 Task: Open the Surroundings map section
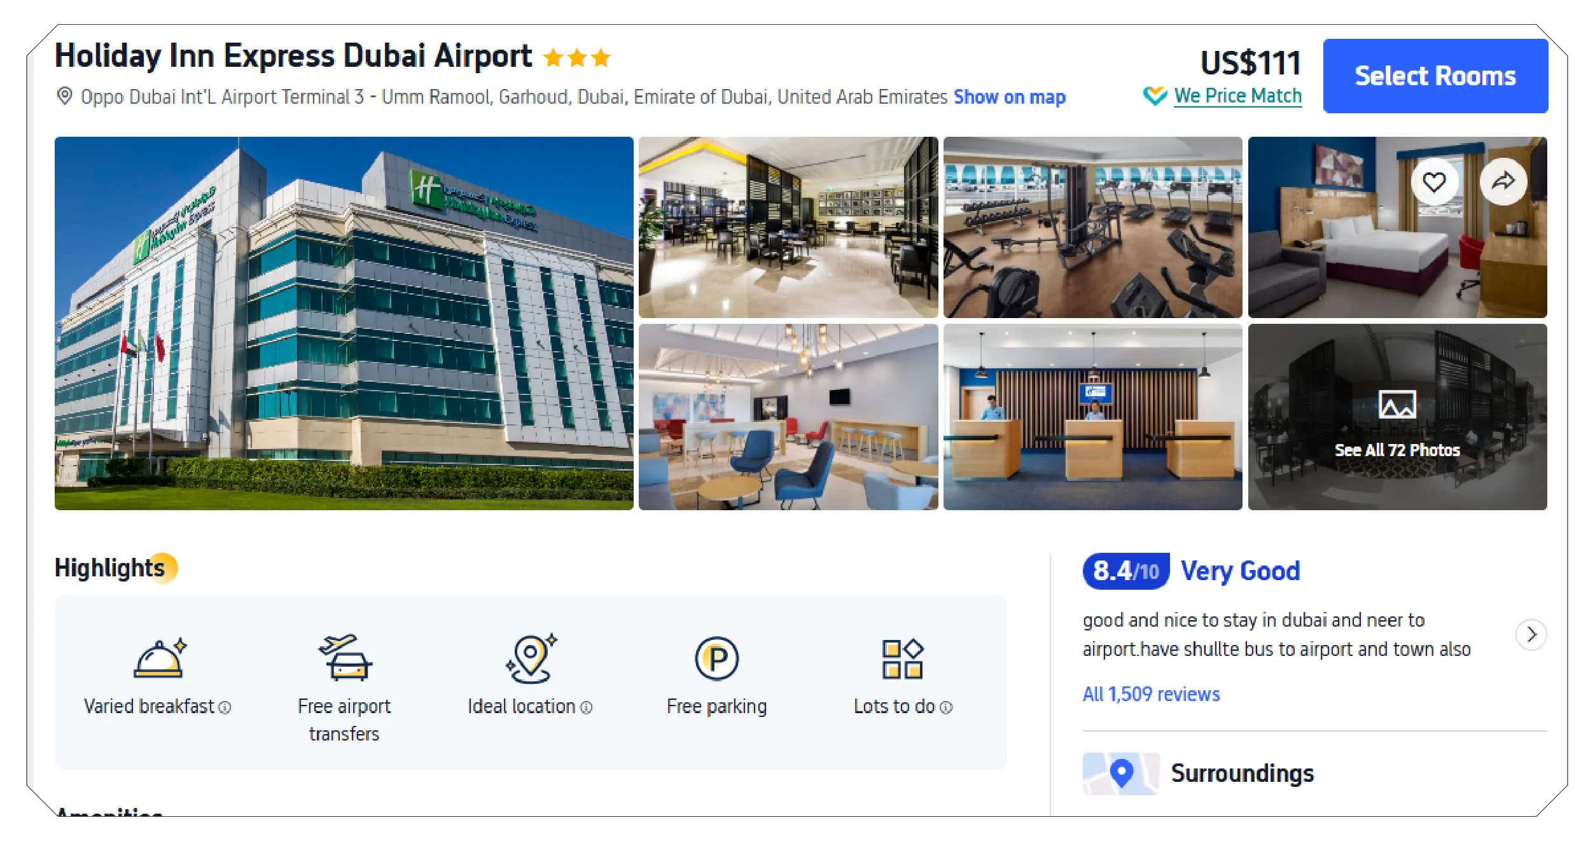click(x=1242, y=774)
